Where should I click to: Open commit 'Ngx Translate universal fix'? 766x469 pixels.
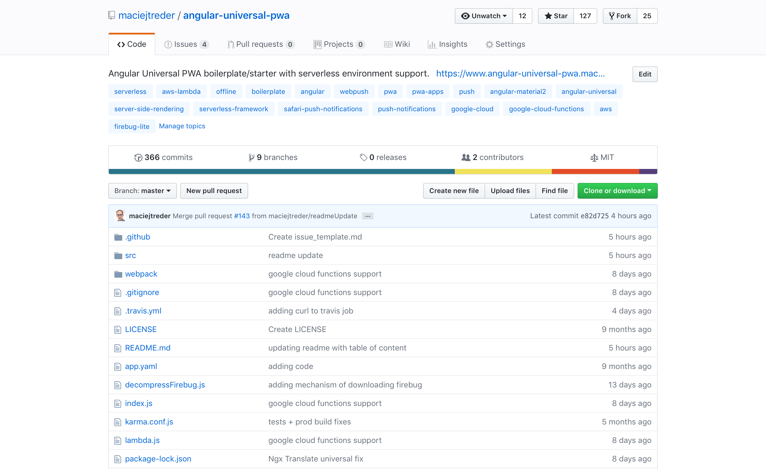(316, 459)
